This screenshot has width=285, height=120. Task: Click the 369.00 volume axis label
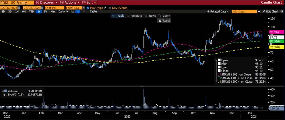coord(276,108)
